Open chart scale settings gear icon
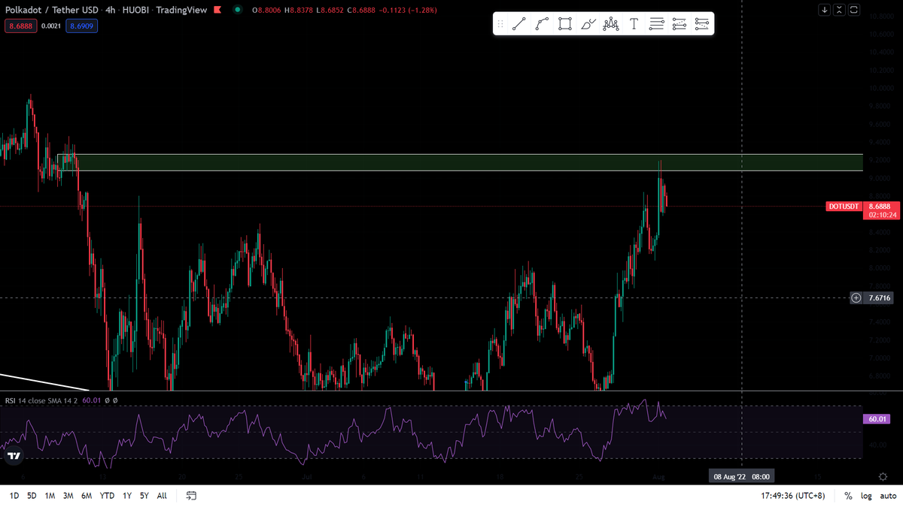 click(883, 476)
